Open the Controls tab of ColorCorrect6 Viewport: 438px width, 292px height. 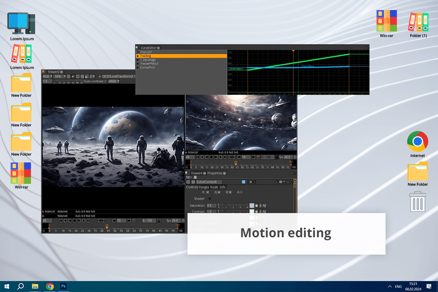[192, 187]
